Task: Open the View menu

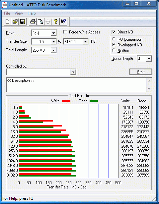Action: click(19, 13)
